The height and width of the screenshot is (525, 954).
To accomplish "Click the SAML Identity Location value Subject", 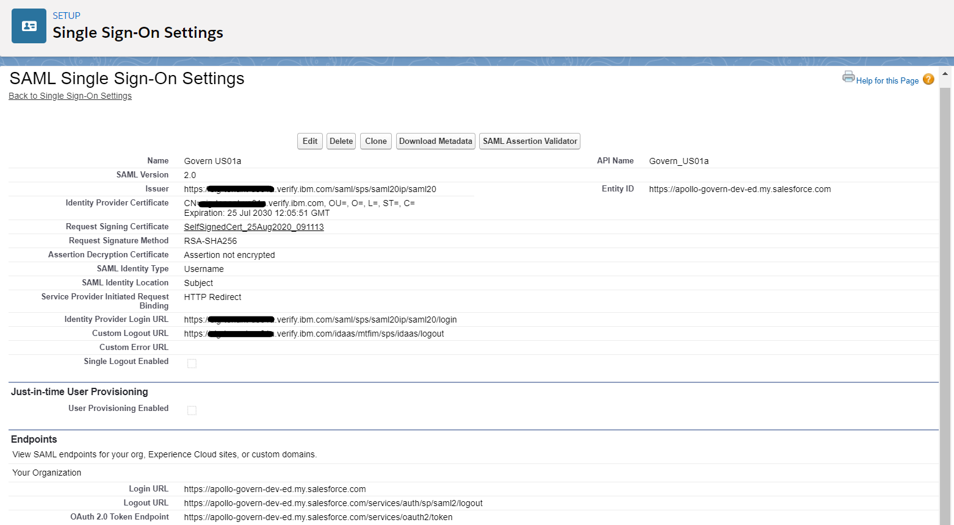I will (x=198, y=283).
